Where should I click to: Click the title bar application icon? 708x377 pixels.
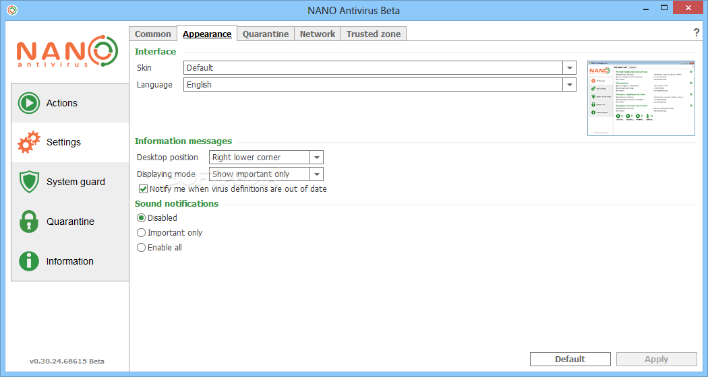pos(12,10)
